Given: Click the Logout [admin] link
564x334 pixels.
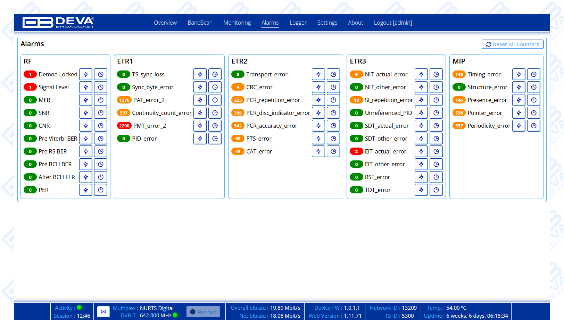Looking at the screenshot, I should pyautogui.click(x=393, y=23).
